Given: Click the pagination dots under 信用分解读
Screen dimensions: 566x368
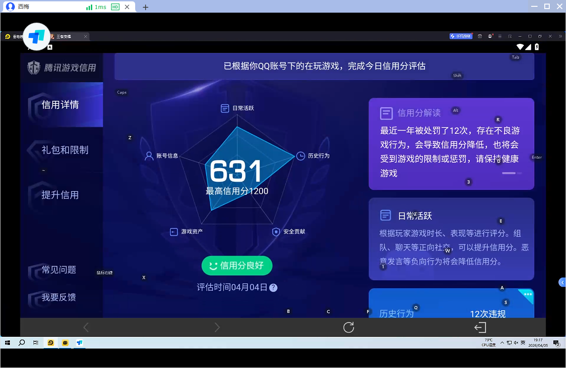Looking at the screenshot, I should (x=511, y=173).
